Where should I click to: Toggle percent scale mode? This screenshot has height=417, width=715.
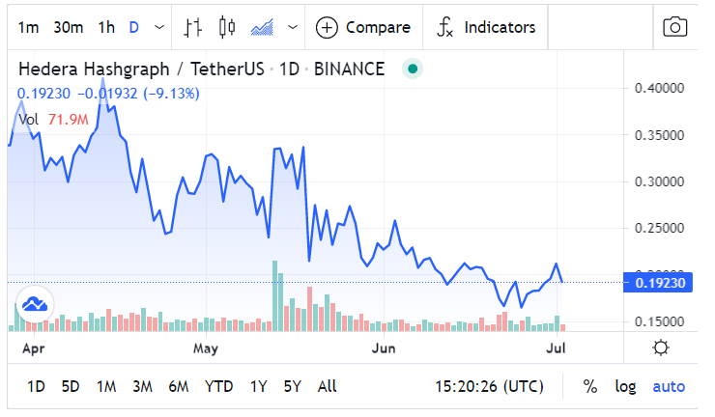pyautogui.click(x=590, y=386)
